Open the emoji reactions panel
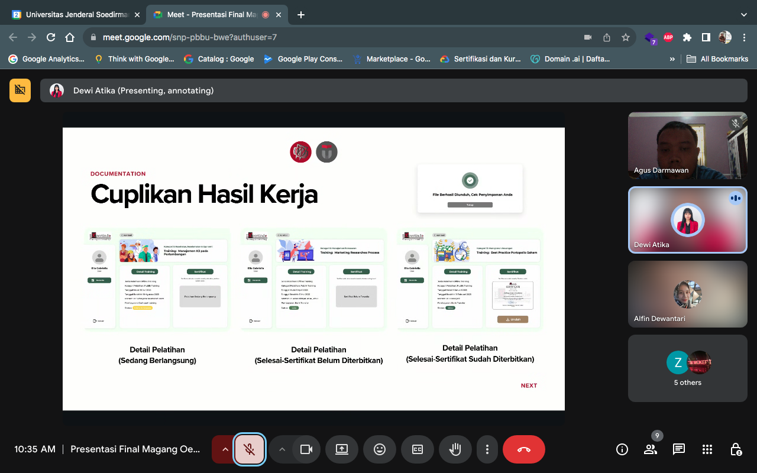Screen dimensions: 757x473 380,449
